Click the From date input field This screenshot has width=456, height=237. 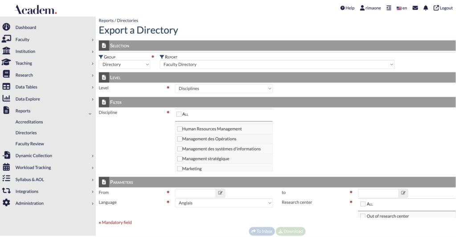pyautogui.click(x=195, y=193)
